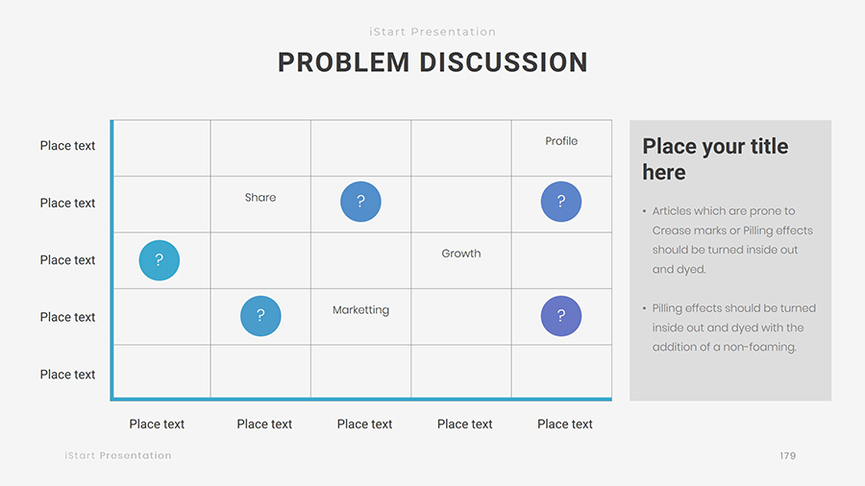Select the iStart Presentation header subtitle
865x486 pixels.
click(x=432, y=32)
